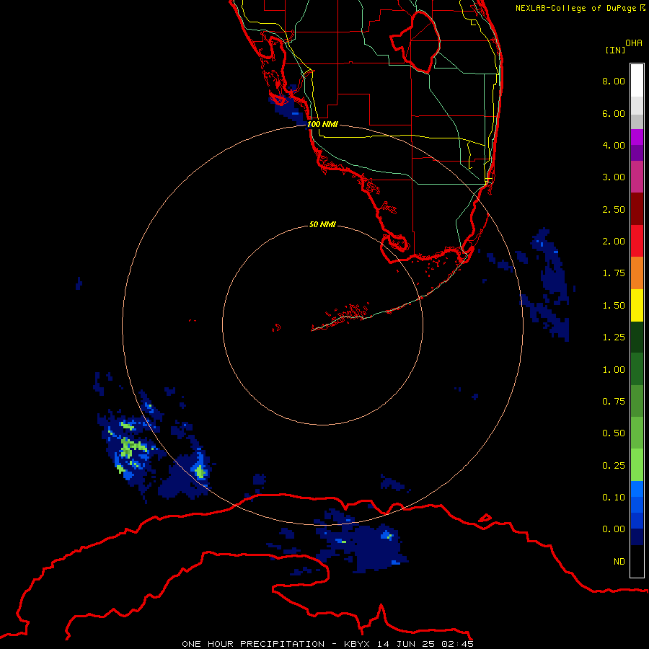Viewport: 649px width, 649px height.
Task: Pick the yellow swatch beside 1.50
Action: coord(637,305)
